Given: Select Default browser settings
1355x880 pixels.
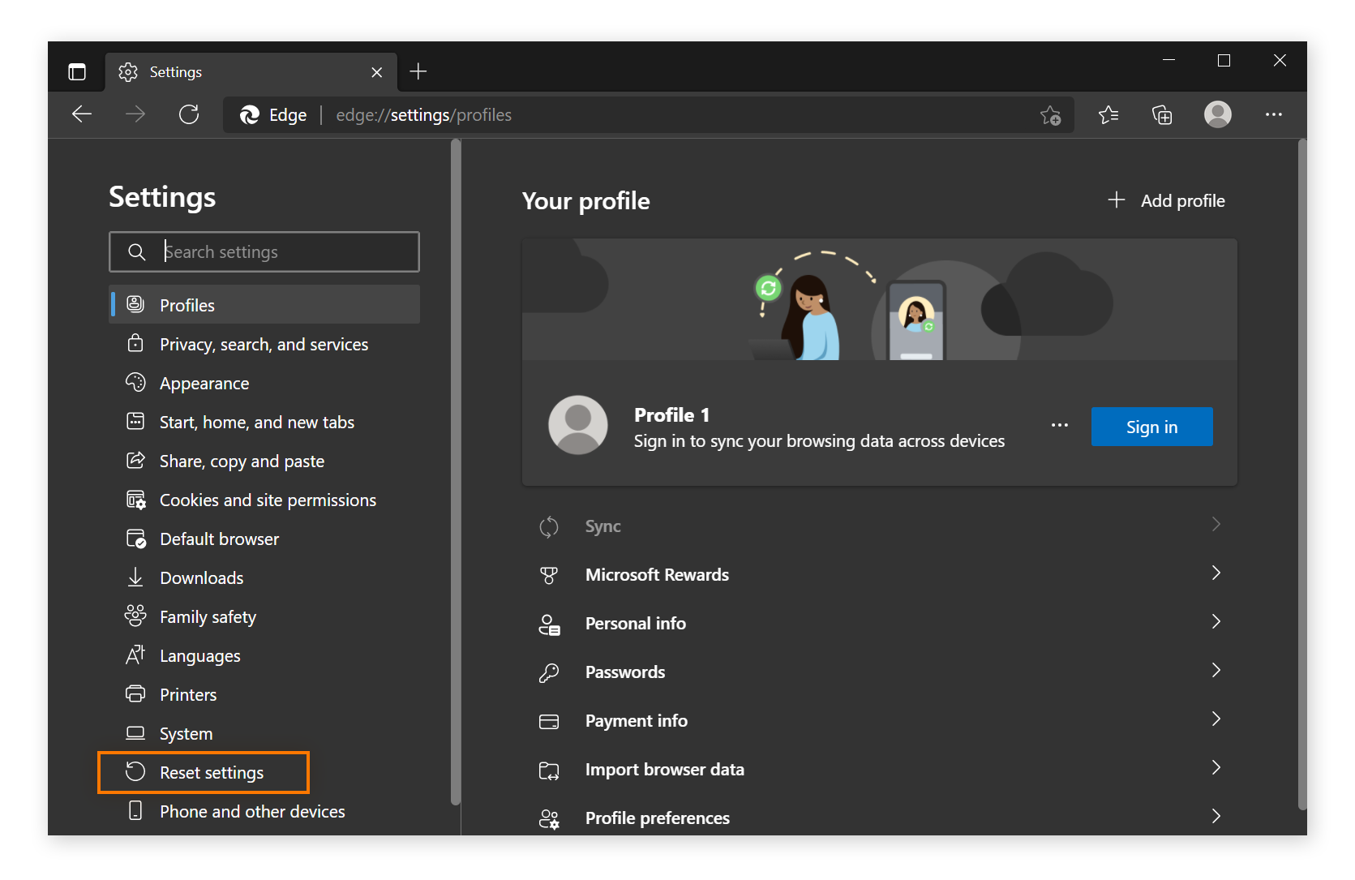Looking at the screenshot, I should pyautogui.click(x=264, y=539).
